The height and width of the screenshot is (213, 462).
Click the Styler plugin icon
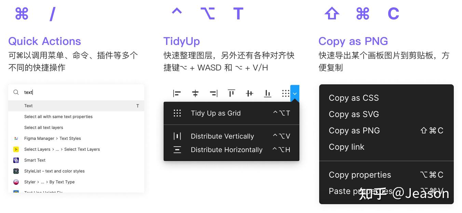(16, 182)
